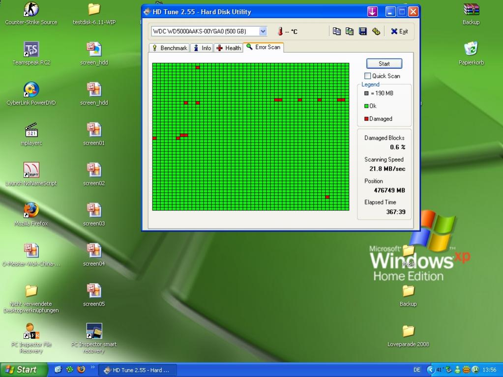503x377 pixels.
Task: Select CyberLink PowerDVD icon
Action: (31, 94)
